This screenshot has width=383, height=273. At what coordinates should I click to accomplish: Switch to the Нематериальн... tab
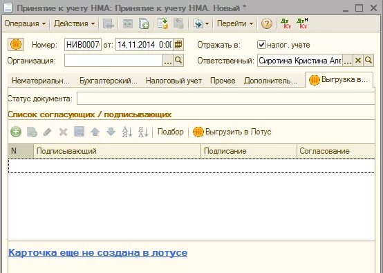pos(41,81)
